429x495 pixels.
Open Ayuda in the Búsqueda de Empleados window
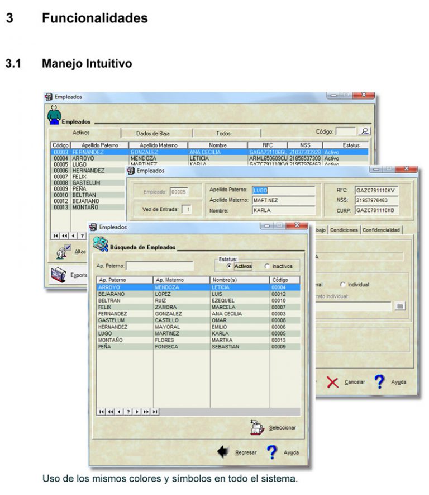click(273, 452)
